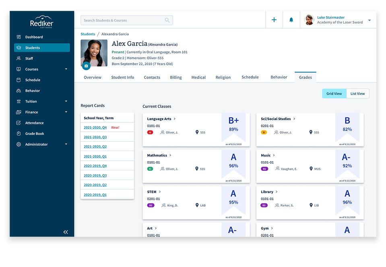Switch to the Billing tab
Viewport: 386px width, 267px height.
[176, 77]
